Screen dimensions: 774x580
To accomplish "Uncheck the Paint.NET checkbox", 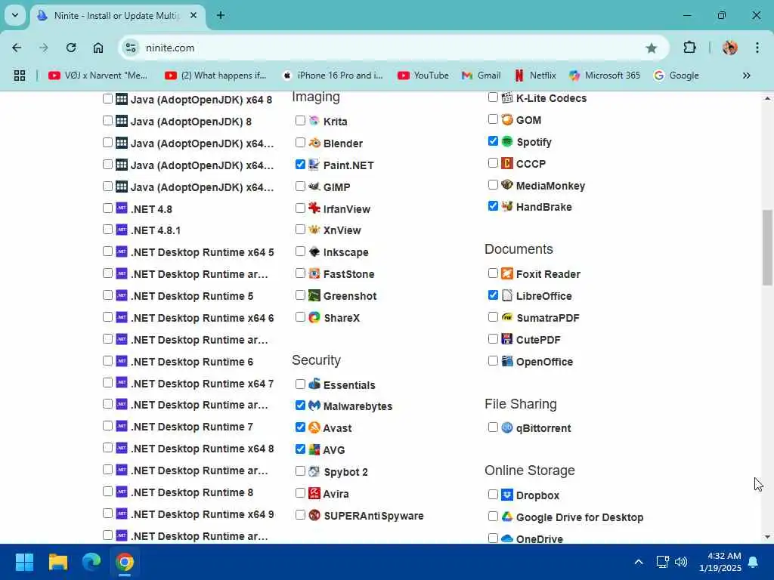I will tap(300, 164).
